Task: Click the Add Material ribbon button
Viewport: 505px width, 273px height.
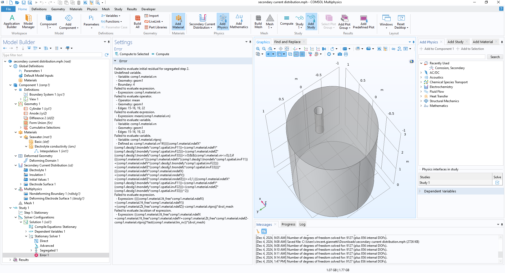Action: click(x=178, y=21)
